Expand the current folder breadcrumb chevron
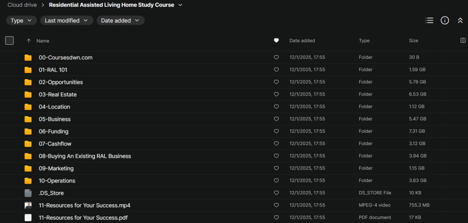Screen dimensions: 468x223 tap(180, 5)
